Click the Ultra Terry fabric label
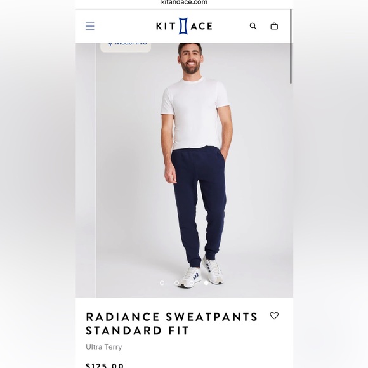This screenshot has height=368, width=368. [103, 347]
